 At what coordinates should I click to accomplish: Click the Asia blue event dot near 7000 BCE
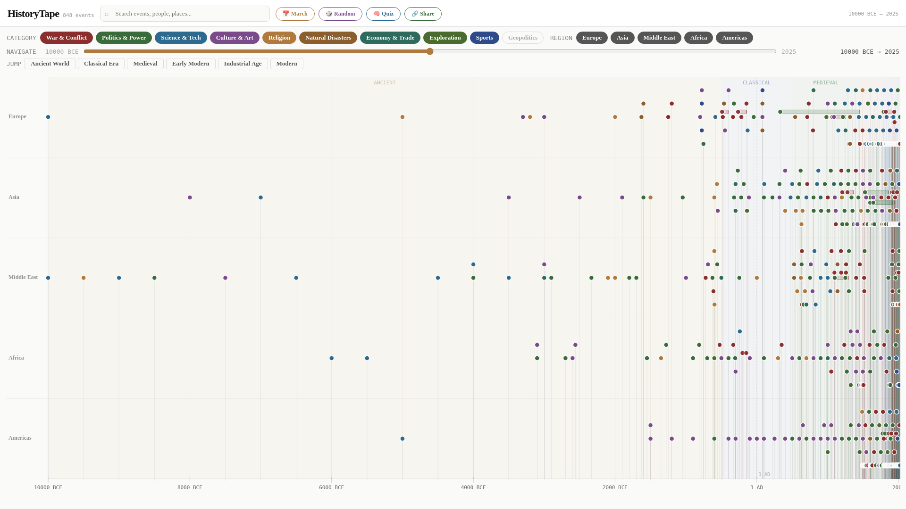coord(260,197)
